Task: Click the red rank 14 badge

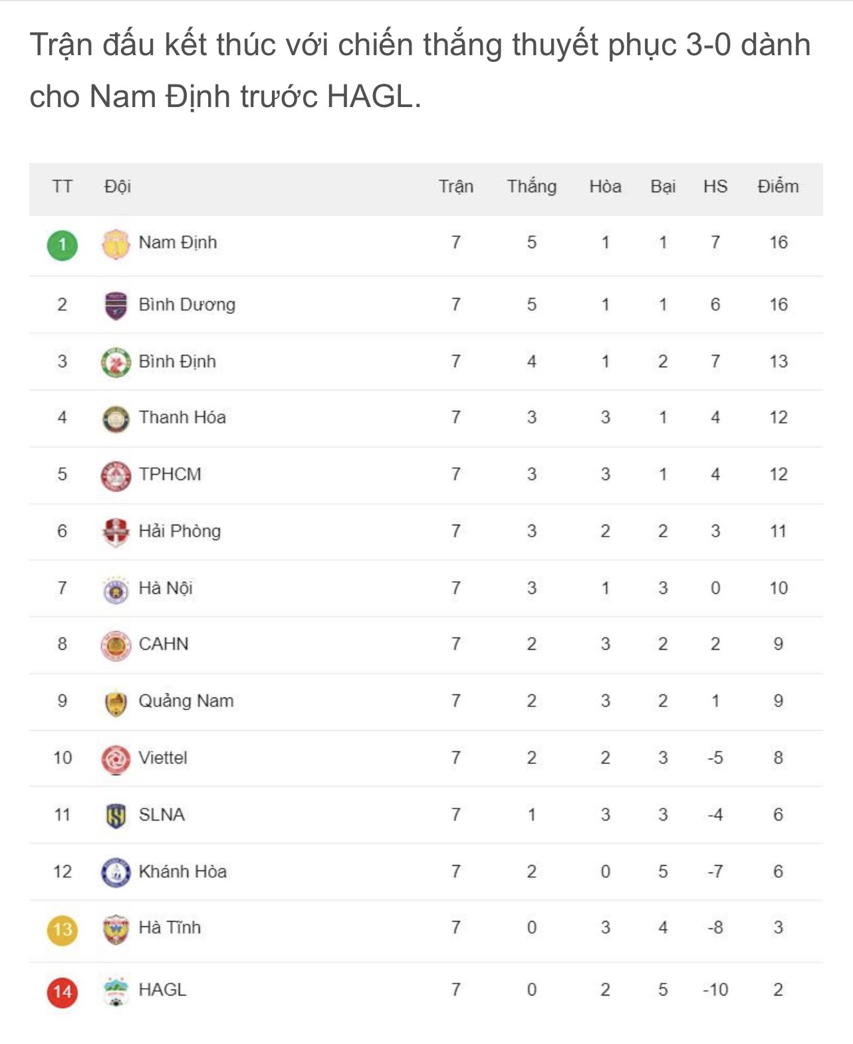Action: [x=62, y=992]
